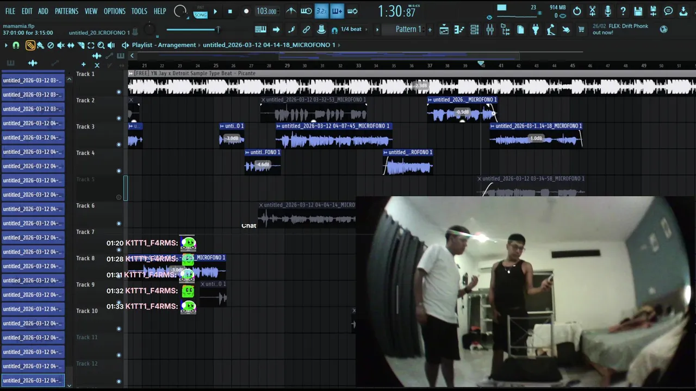This screenshot has height=391, width=696.
Task: Select the delete tool in playlist
Action: [x=51, y=45]
